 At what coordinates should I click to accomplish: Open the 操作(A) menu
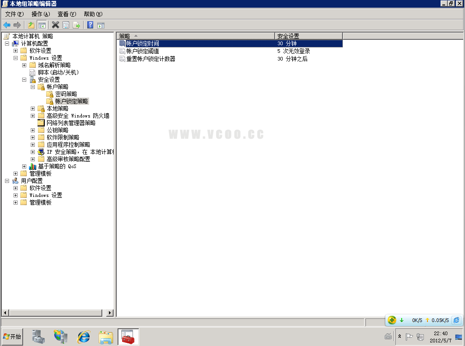pos(40,14)
